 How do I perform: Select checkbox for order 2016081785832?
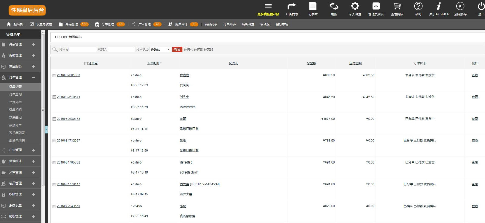click(54, 163)
